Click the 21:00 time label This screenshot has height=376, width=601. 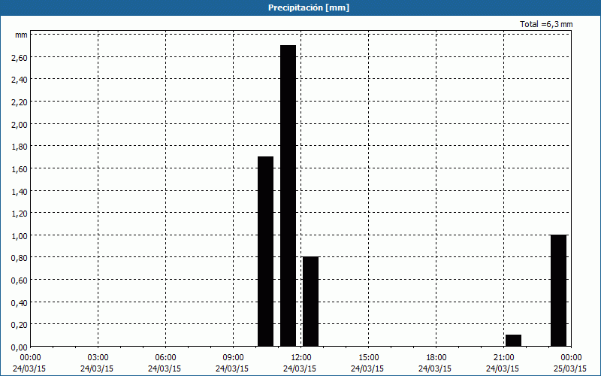pos(503,358)
